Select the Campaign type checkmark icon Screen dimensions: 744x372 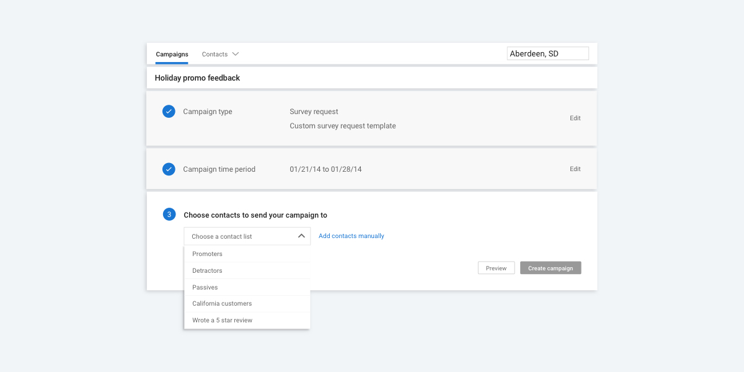click(x=169, y=112)
